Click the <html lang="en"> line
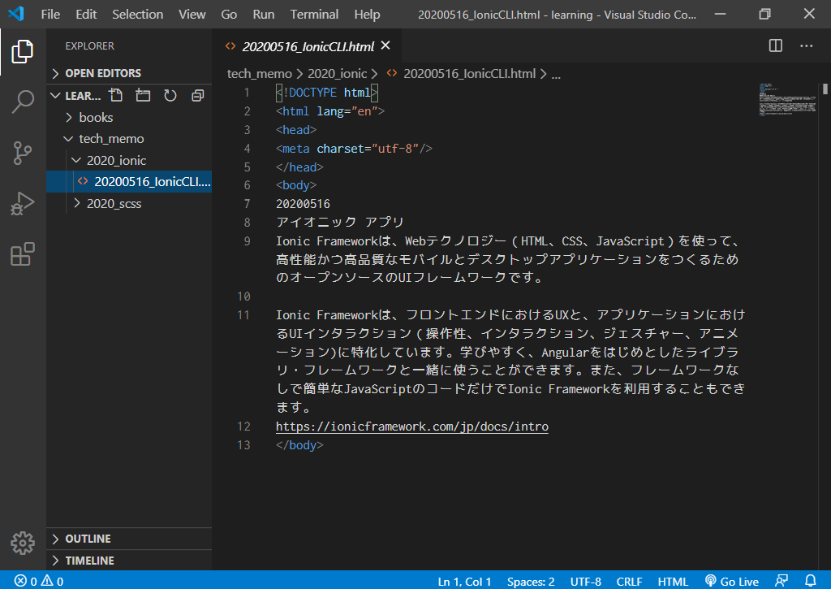831x589 pixels. click(x=330, y=111)
